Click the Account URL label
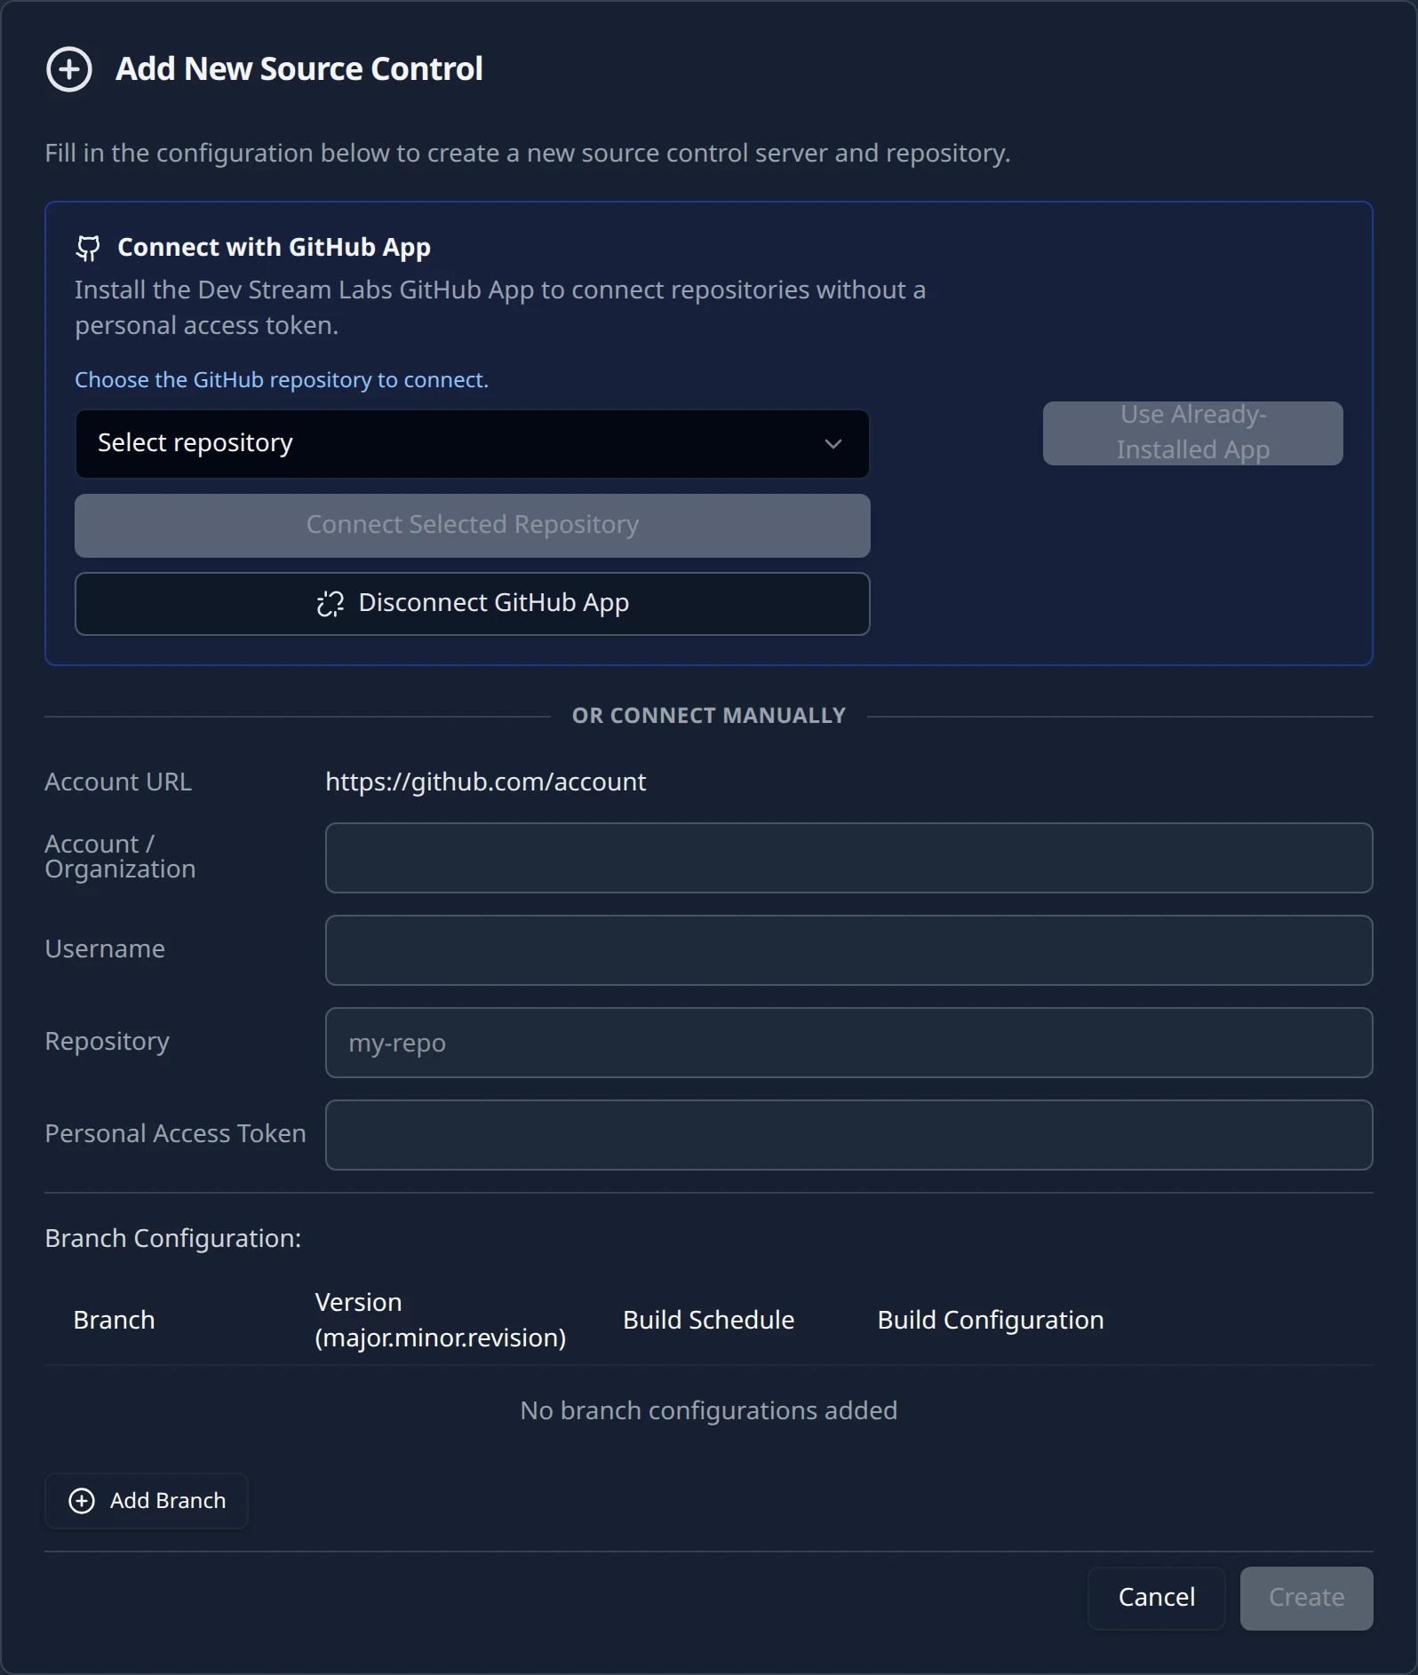 118,782
